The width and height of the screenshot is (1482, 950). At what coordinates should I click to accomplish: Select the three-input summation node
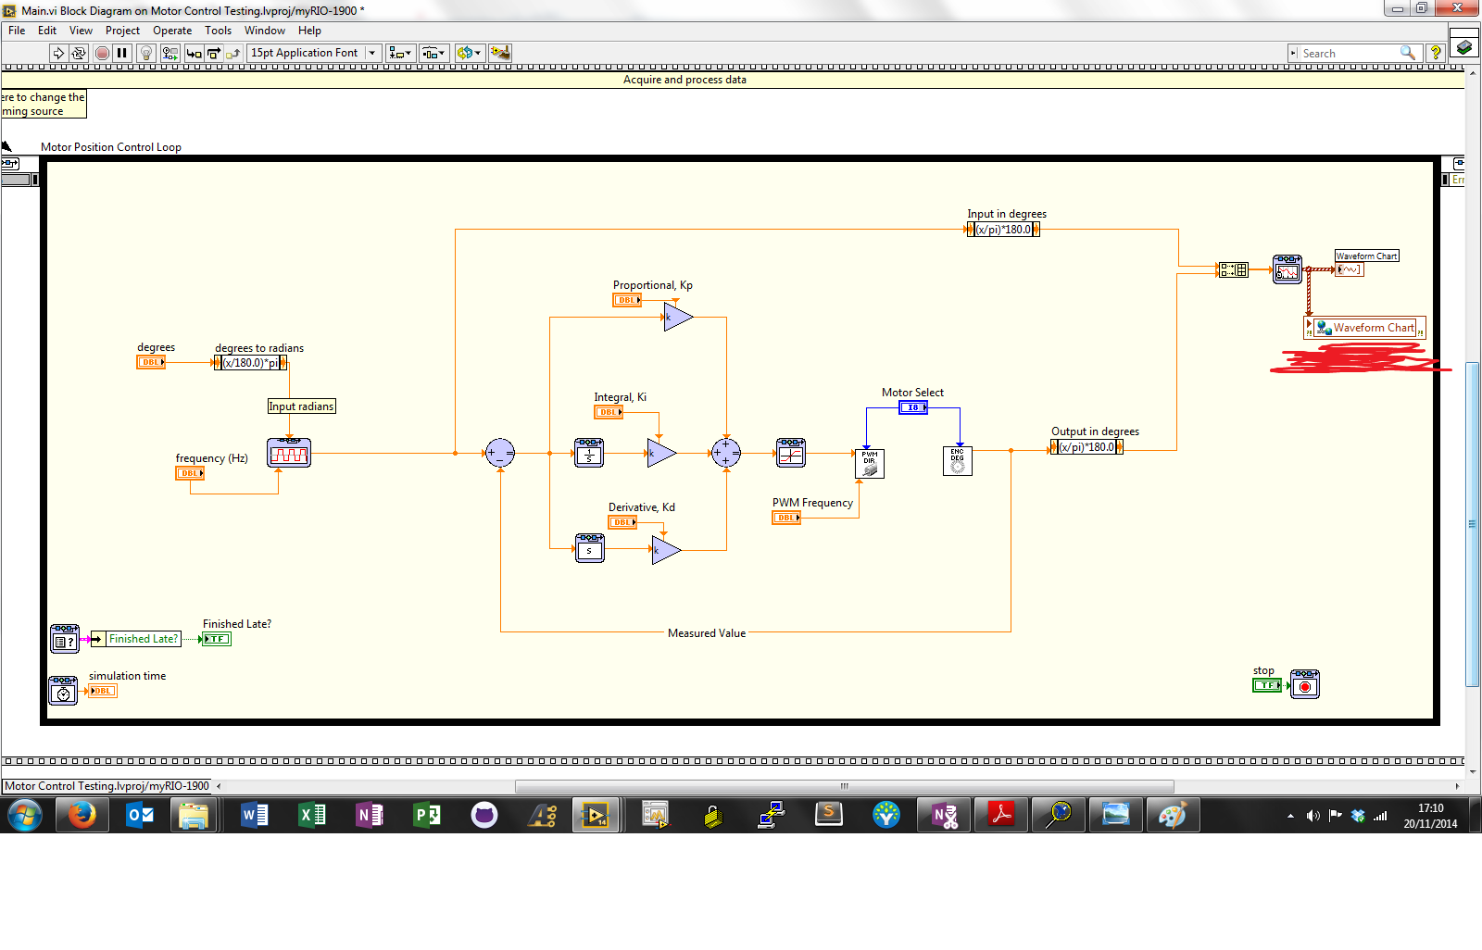[726, 453]
